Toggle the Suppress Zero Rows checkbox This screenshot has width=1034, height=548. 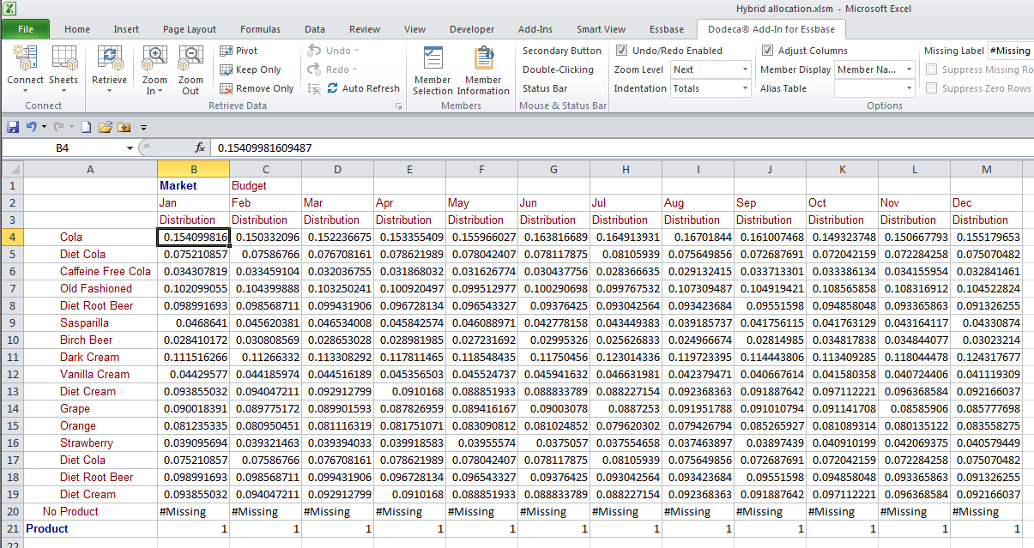point(932,88)
